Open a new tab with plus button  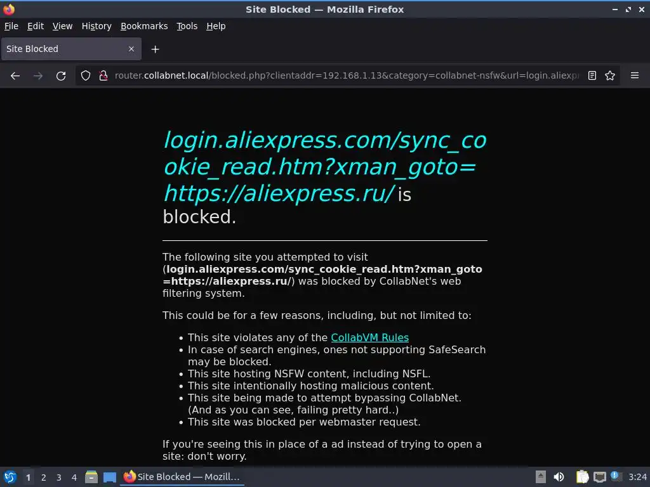[x=155, y=49]
